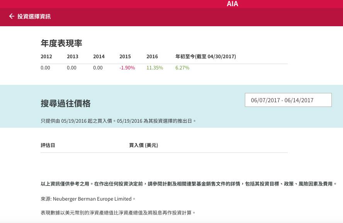Click the AIA logo at the top
The image size is (343, 223).
click(233, 4)
